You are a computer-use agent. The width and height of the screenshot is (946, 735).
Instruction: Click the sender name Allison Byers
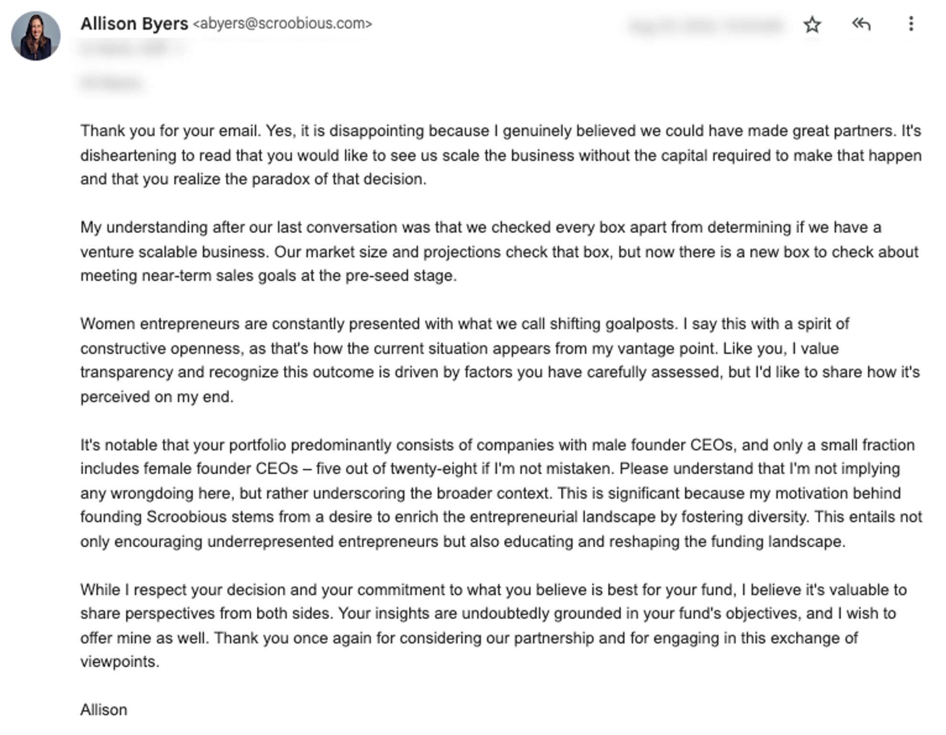click(134, 23)
